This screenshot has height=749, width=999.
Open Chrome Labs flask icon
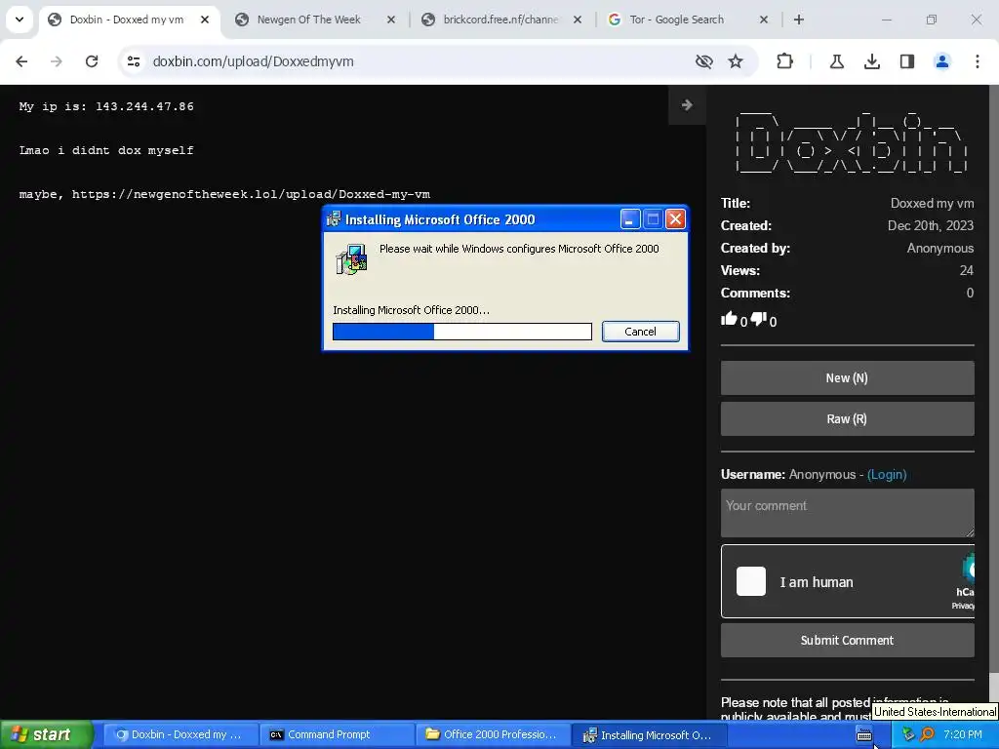(x=836, y=61)
